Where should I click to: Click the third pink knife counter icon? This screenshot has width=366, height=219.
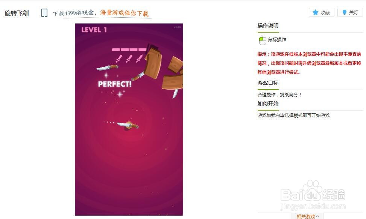pos(139,58)
